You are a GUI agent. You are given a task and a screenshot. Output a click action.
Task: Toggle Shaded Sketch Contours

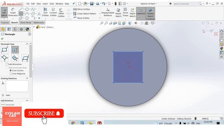[150, 14]
